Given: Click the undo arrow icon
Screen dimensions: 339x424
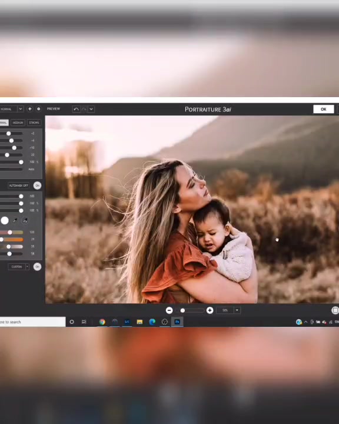Looking at the screenshot, I should pyautogui.click(x=77, y=110).
